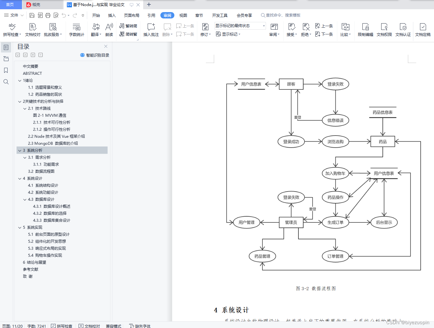Select the ABSTRACT heading in outline

32,73
